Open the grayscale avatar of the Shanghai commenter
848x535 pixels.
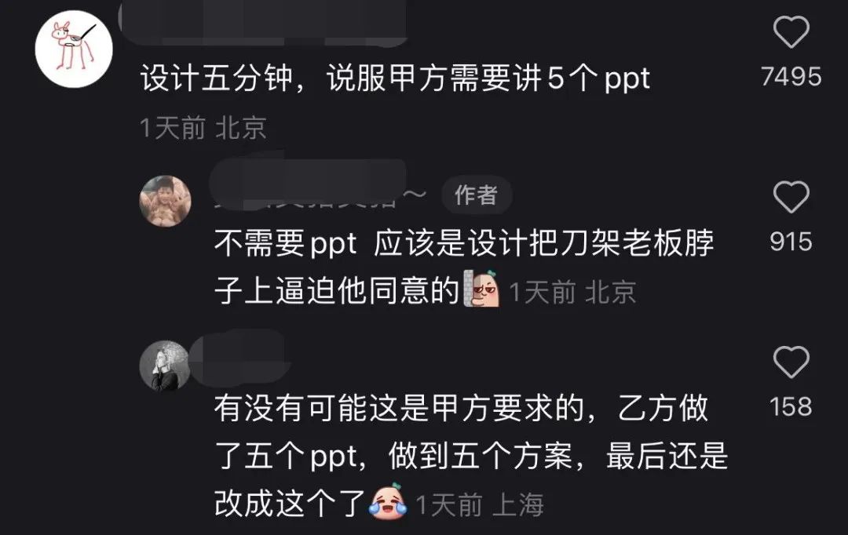[x=165, y=366]
